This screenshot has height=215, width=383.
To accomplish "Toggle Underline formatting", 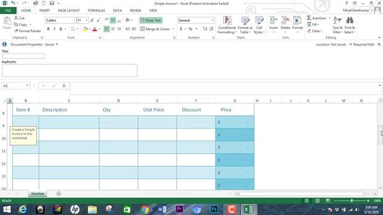I will pyautogui.click(x=60, y=29).
